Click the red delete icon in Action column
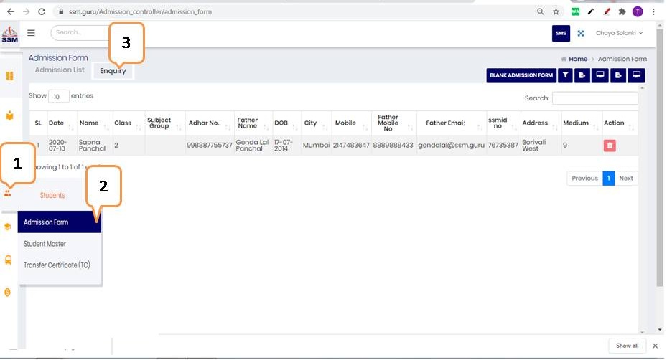The height and width of the screenshot is (360, 667). [x=610, y=146]
